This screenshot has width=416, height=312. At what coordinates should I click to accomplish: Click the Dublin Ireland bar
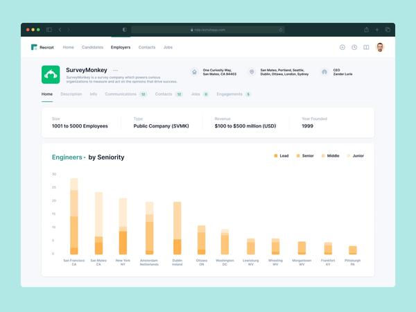pyautogui.click(x=177, y=228)
